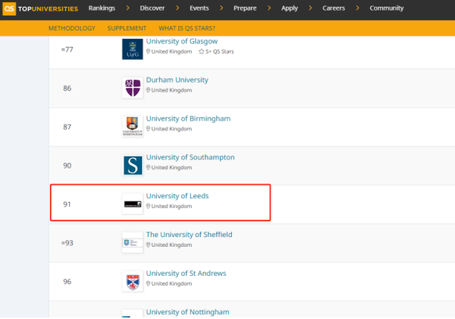The width and height of the screenshot is (455, 319).
Task: Expand the chevron after Careers
Action: pyautogui.click(x=357, y=8)
